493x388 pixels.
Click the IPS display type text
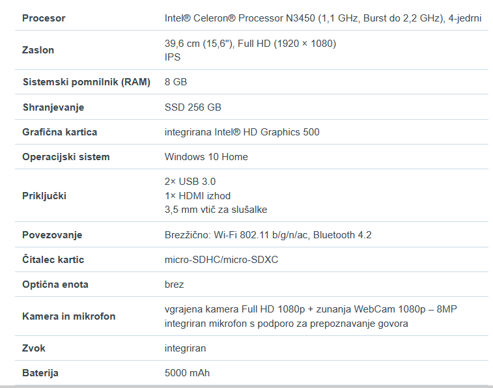point(173,57)
